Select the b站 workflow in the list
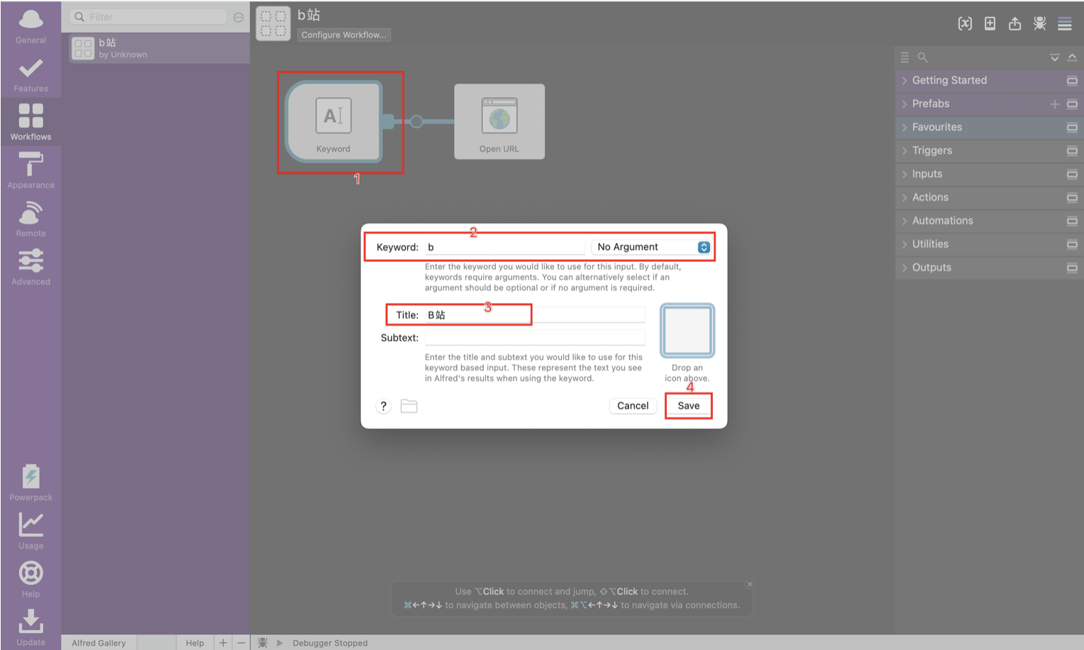 (159, 48)
